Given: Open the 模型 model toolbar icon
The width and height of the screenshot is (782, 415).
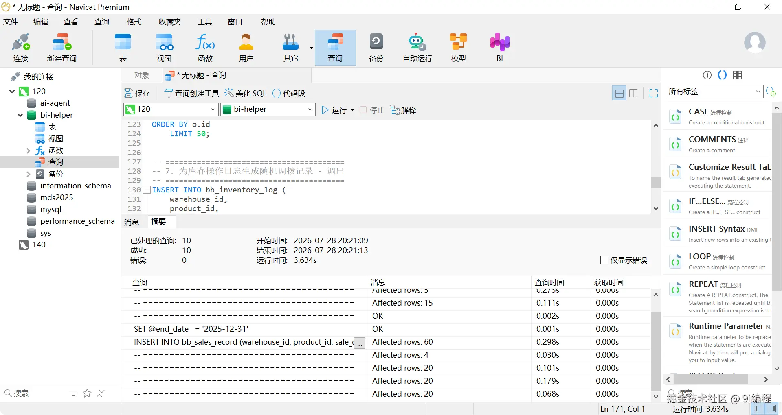Looking at the screenshot, I should point(459,48).
